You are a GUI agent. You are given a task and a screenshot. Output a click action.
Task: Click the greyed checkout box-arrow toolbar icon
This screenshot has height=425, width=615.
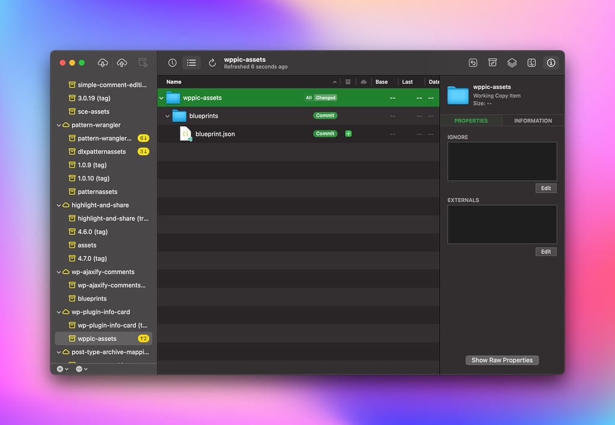143,63
